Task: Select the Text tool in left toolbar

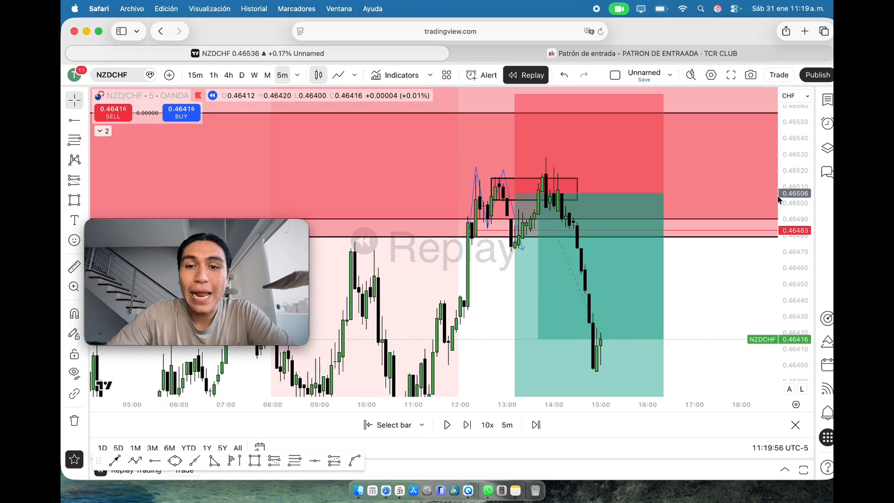Action: click(x=74, y=220)
